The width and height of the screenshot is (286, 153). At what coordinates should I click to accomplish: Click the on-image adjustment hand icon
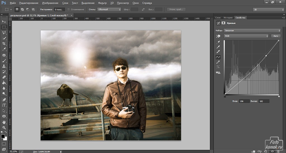click(x=218, y=36)
